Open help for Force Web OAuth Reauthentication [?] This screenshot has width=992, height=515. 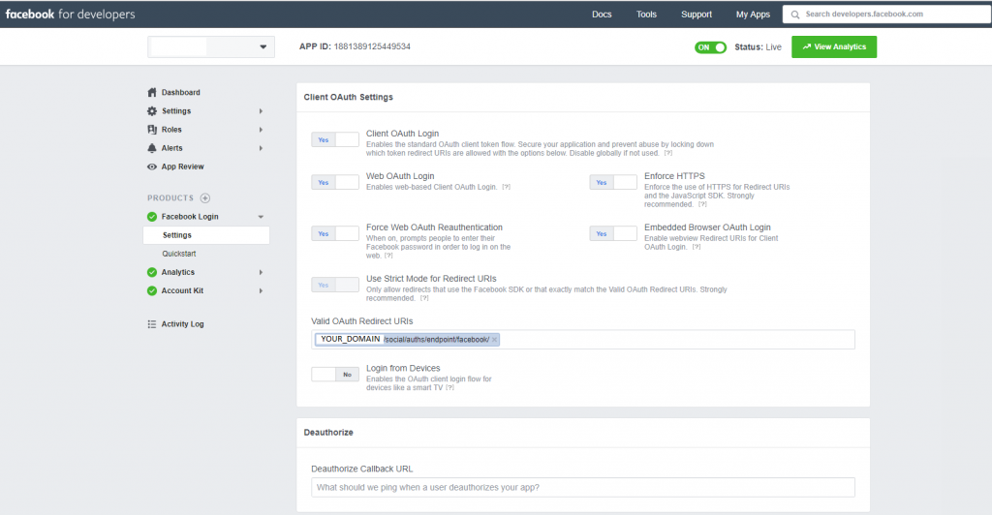pyautogui.click(x=388, y=256)
